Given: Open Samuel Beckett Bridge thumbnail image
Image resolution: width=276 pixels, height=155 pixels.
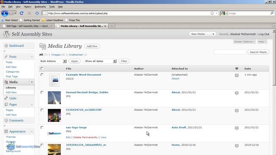Looking at the screenshot, I should pos(54,98).
